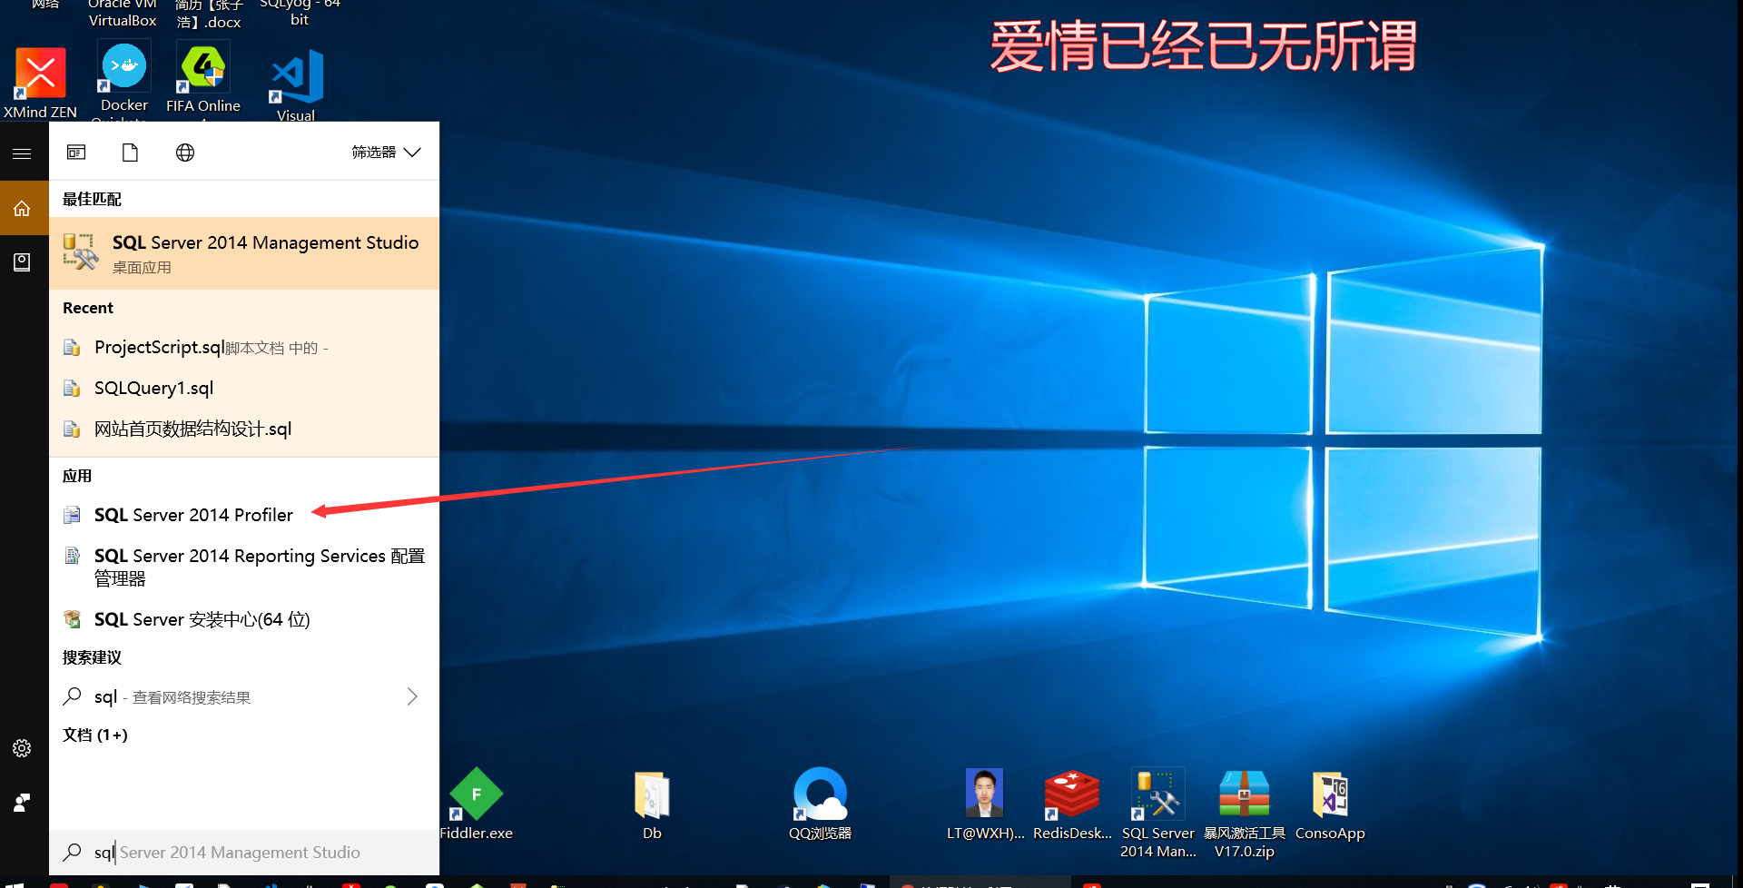The width and height of the screenshot is (1743, 888).
Task: Select the Home icon in search sidebar
Action: [x=22, y=208]
